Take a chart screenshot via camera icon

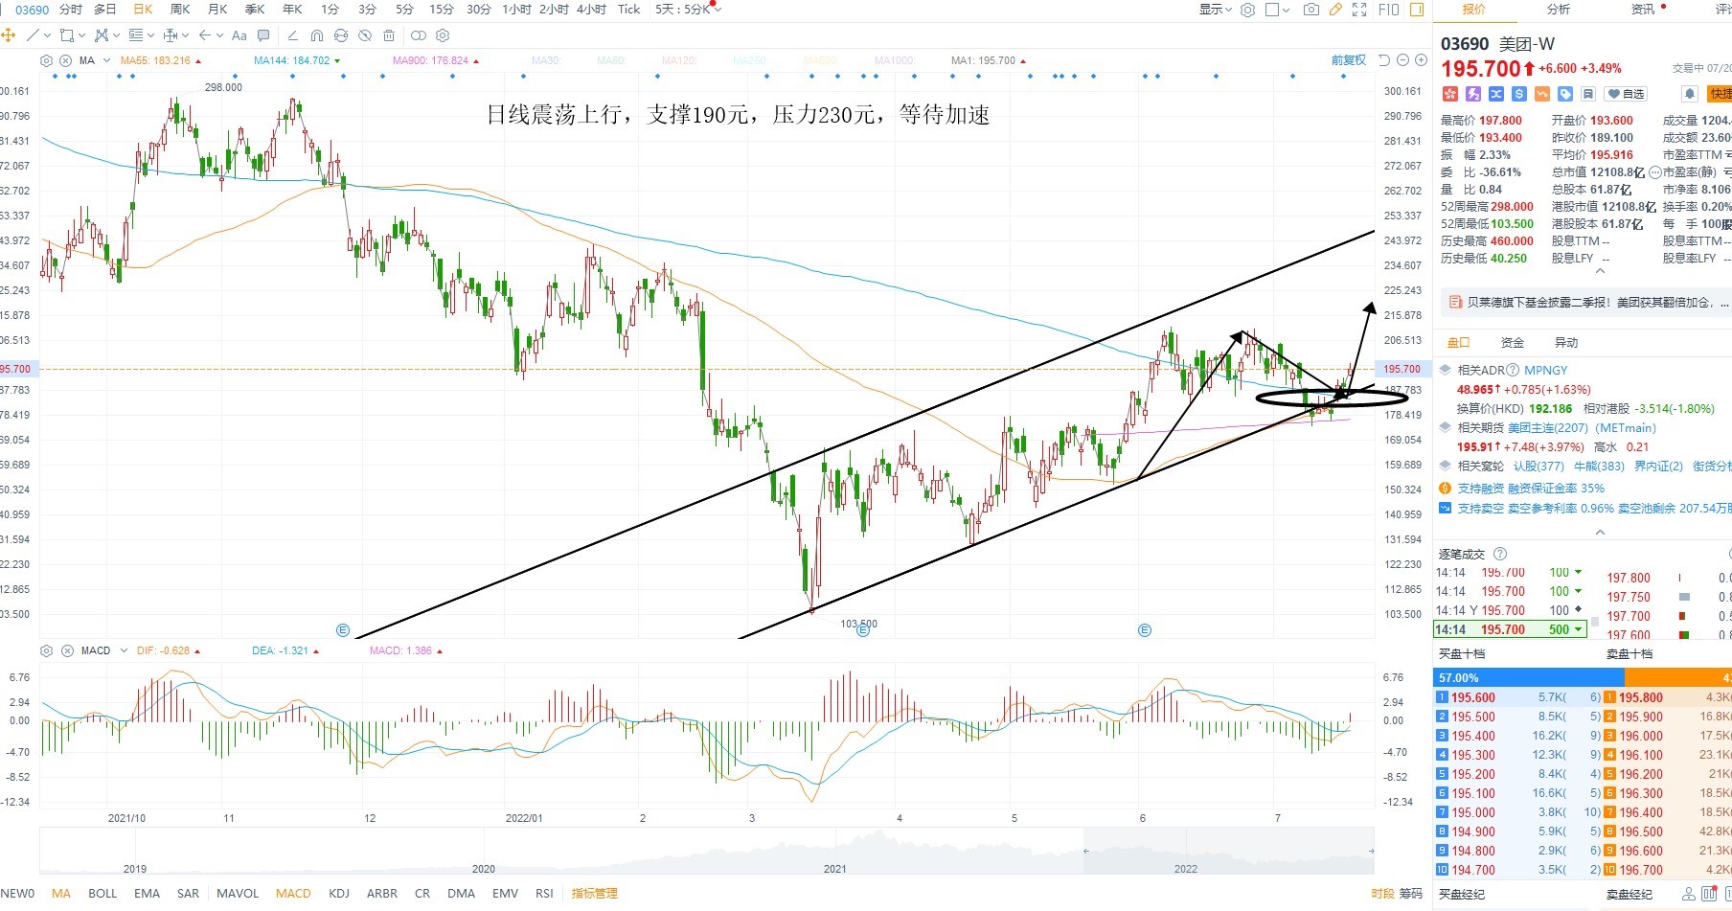coord(1311,10)
